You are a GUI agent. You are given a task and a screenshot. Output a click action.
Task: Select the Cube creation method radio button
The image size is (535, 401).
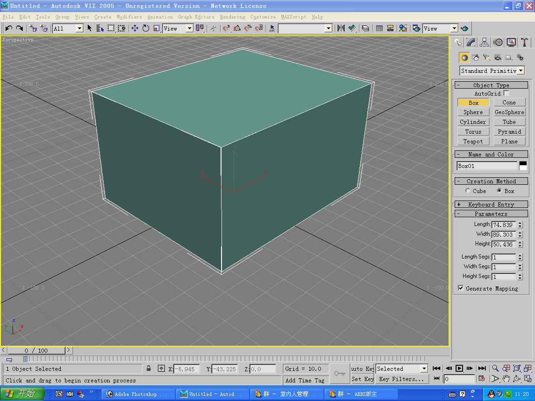468,191
